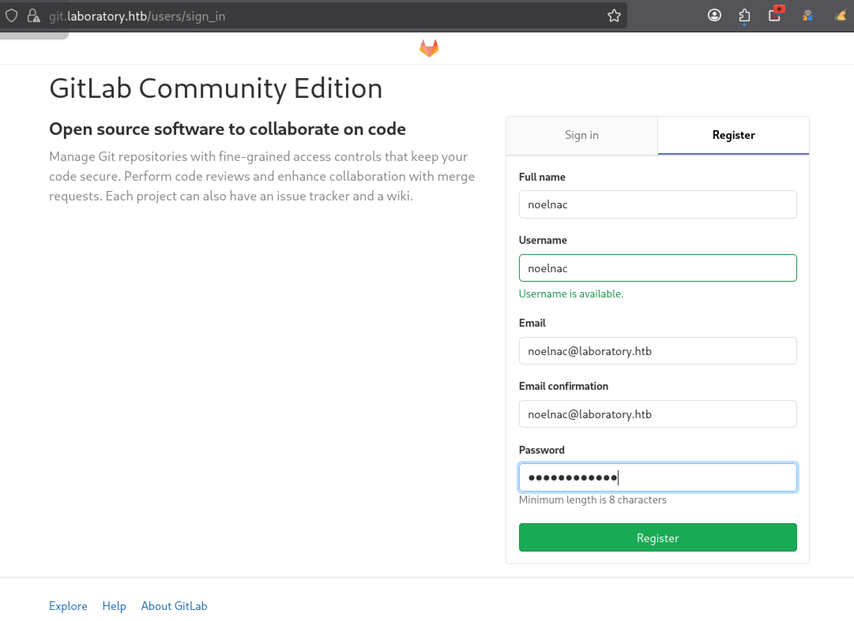Click 'Open source software to collaborate on code'
854x621 pixels.
coord(227,129)
